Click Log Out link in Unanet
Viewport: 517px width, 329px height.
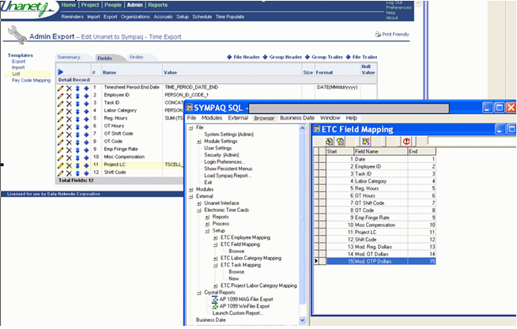pos(394,2)
